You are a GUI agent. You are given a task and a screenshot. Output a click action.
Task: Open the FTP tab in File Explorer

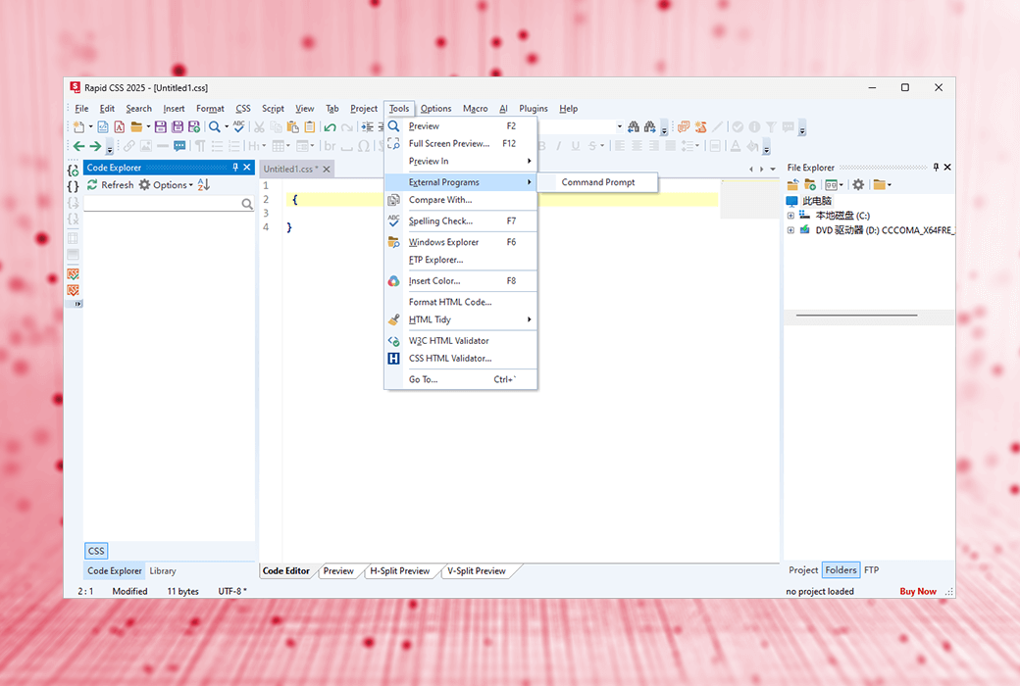(x=872, y=570)
